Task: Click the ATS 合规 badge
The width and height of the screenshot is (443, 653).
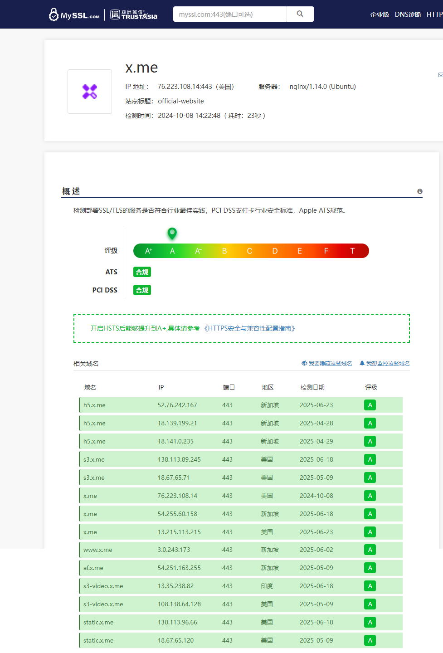Action: [142, 272]
